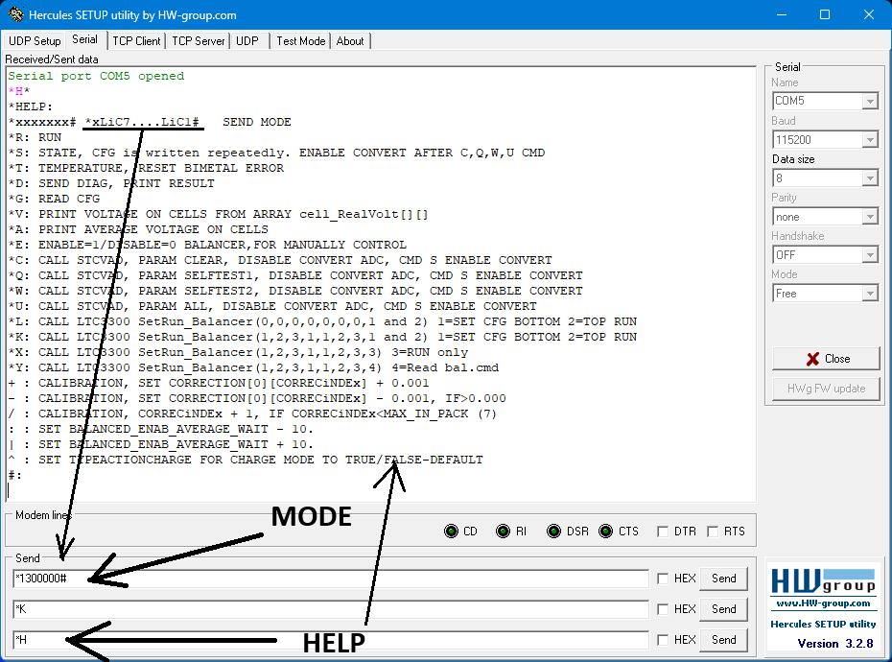Open the Data size dropdown
This screenshot has width=892, height=662.
click(870, 178)
